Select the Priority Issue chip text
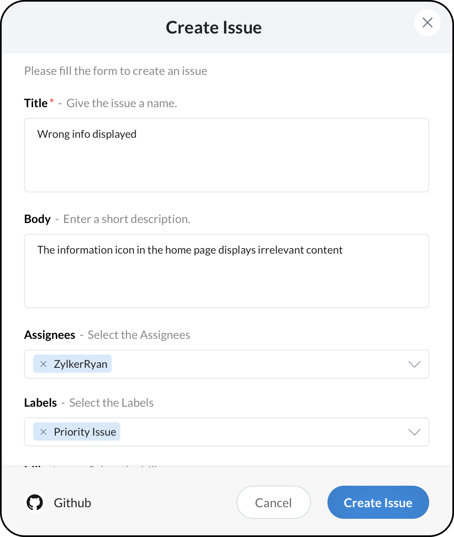Viewport: 454px width, 537px height. click(x=85, y=432)
